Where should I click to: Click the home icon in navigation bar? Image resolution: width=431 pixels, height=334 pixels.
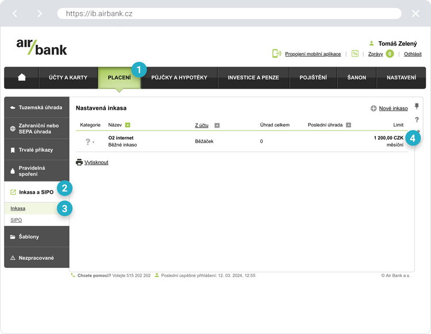(x=22, y=78)
